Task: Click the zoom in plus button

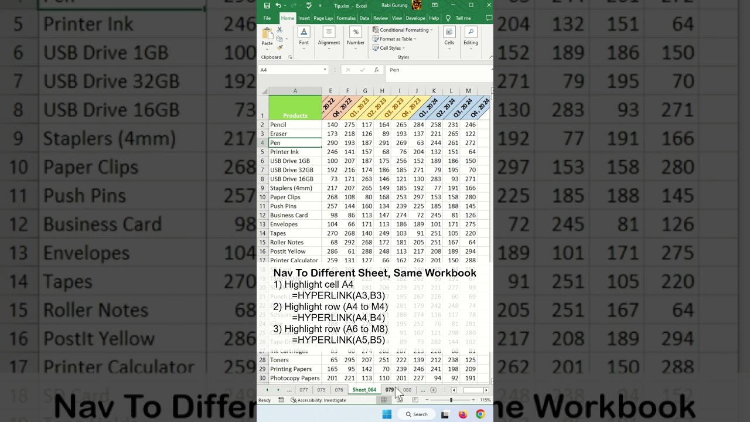Action: tap(473, 400)
